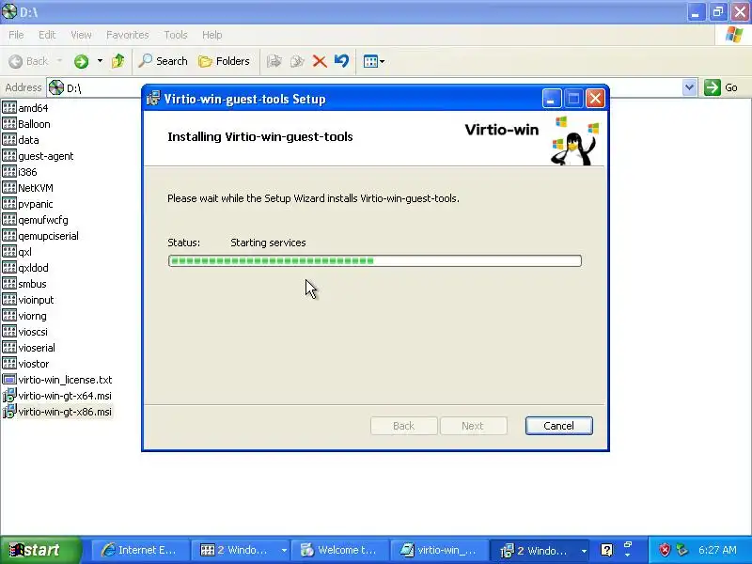Viewport: 752px width, 564px height.
Task: Click the Copy To toolbar icon
Action: 297,61
